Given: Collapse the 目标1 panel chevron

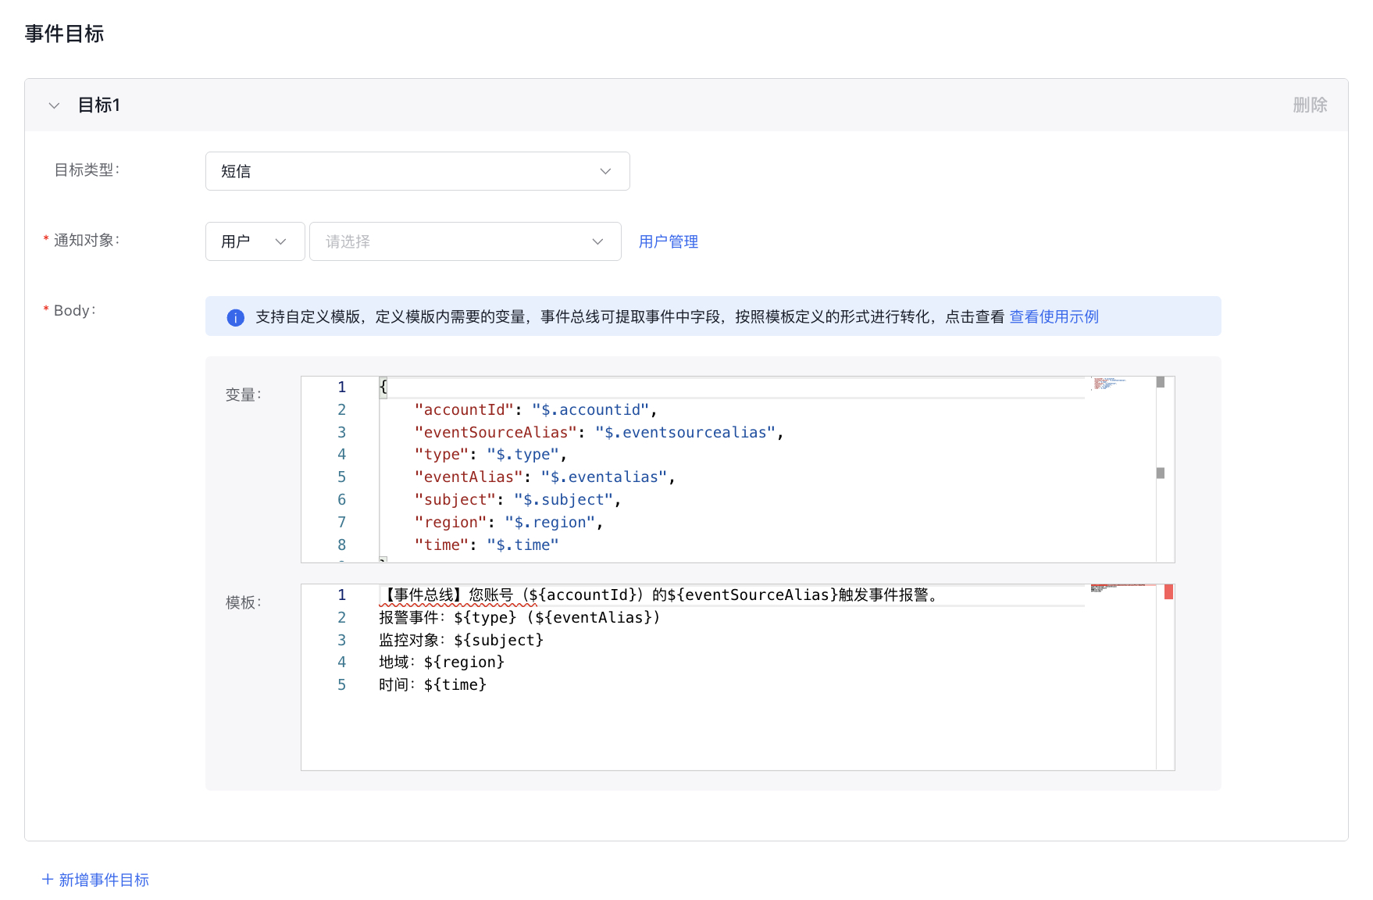Looking at the screenshot, I should tap(54, 105).
